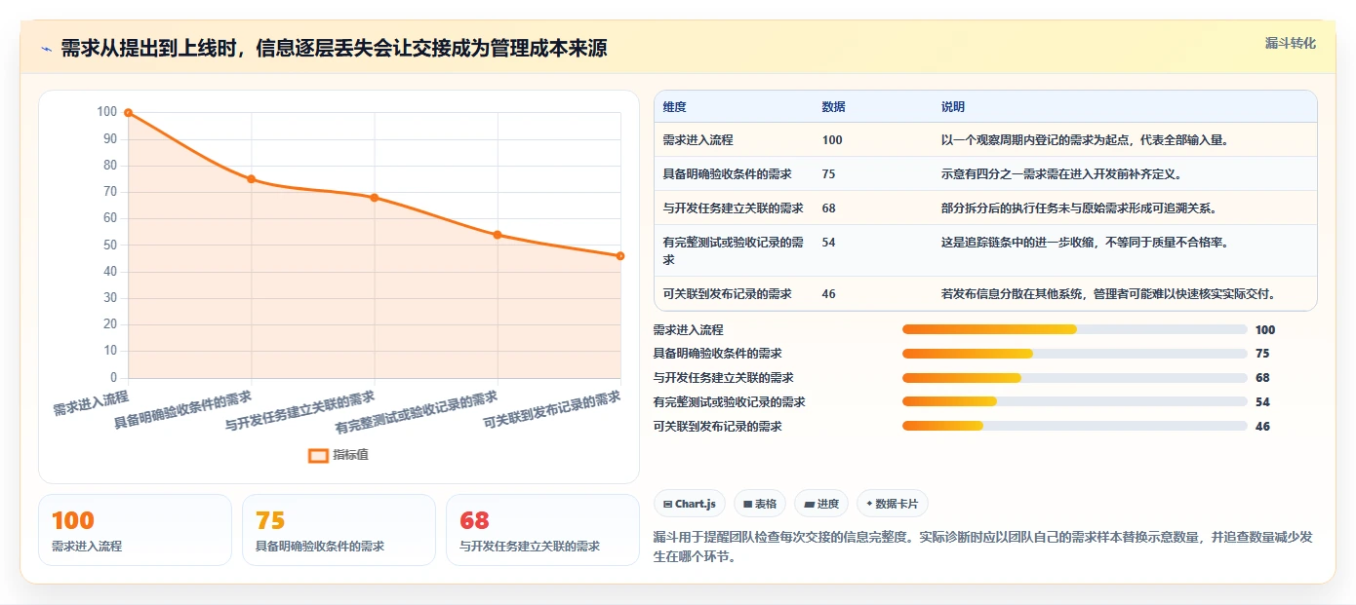
Task: Click the lightning icon before the card title
Action: [x=47, y=49]
